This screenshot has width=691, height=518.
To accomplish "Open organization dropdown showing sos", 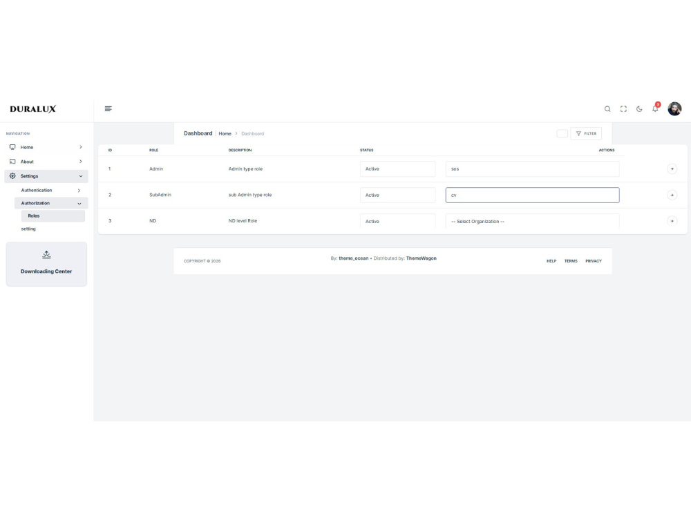I will coord(532,169).
